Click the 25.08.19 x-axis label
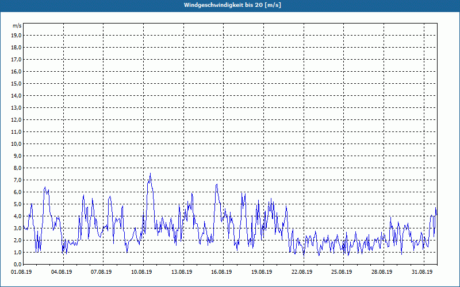Viewport: 460px width, 287px height. (x=341, y=272)
